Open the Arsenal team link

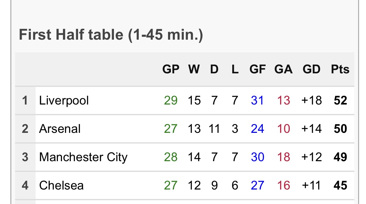[60, 129]
